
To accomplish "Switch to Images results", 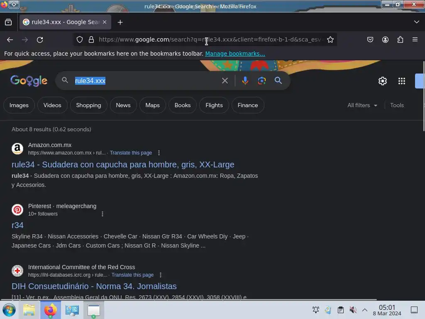I will [19, 105].
